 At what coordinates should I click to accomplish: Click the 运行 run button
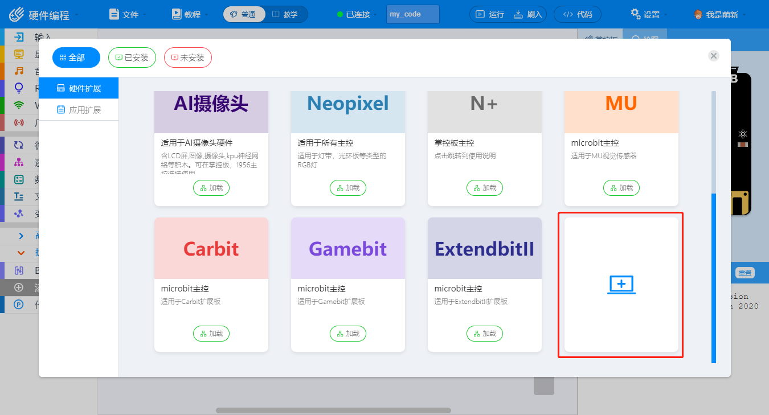[x=490, y=14]
